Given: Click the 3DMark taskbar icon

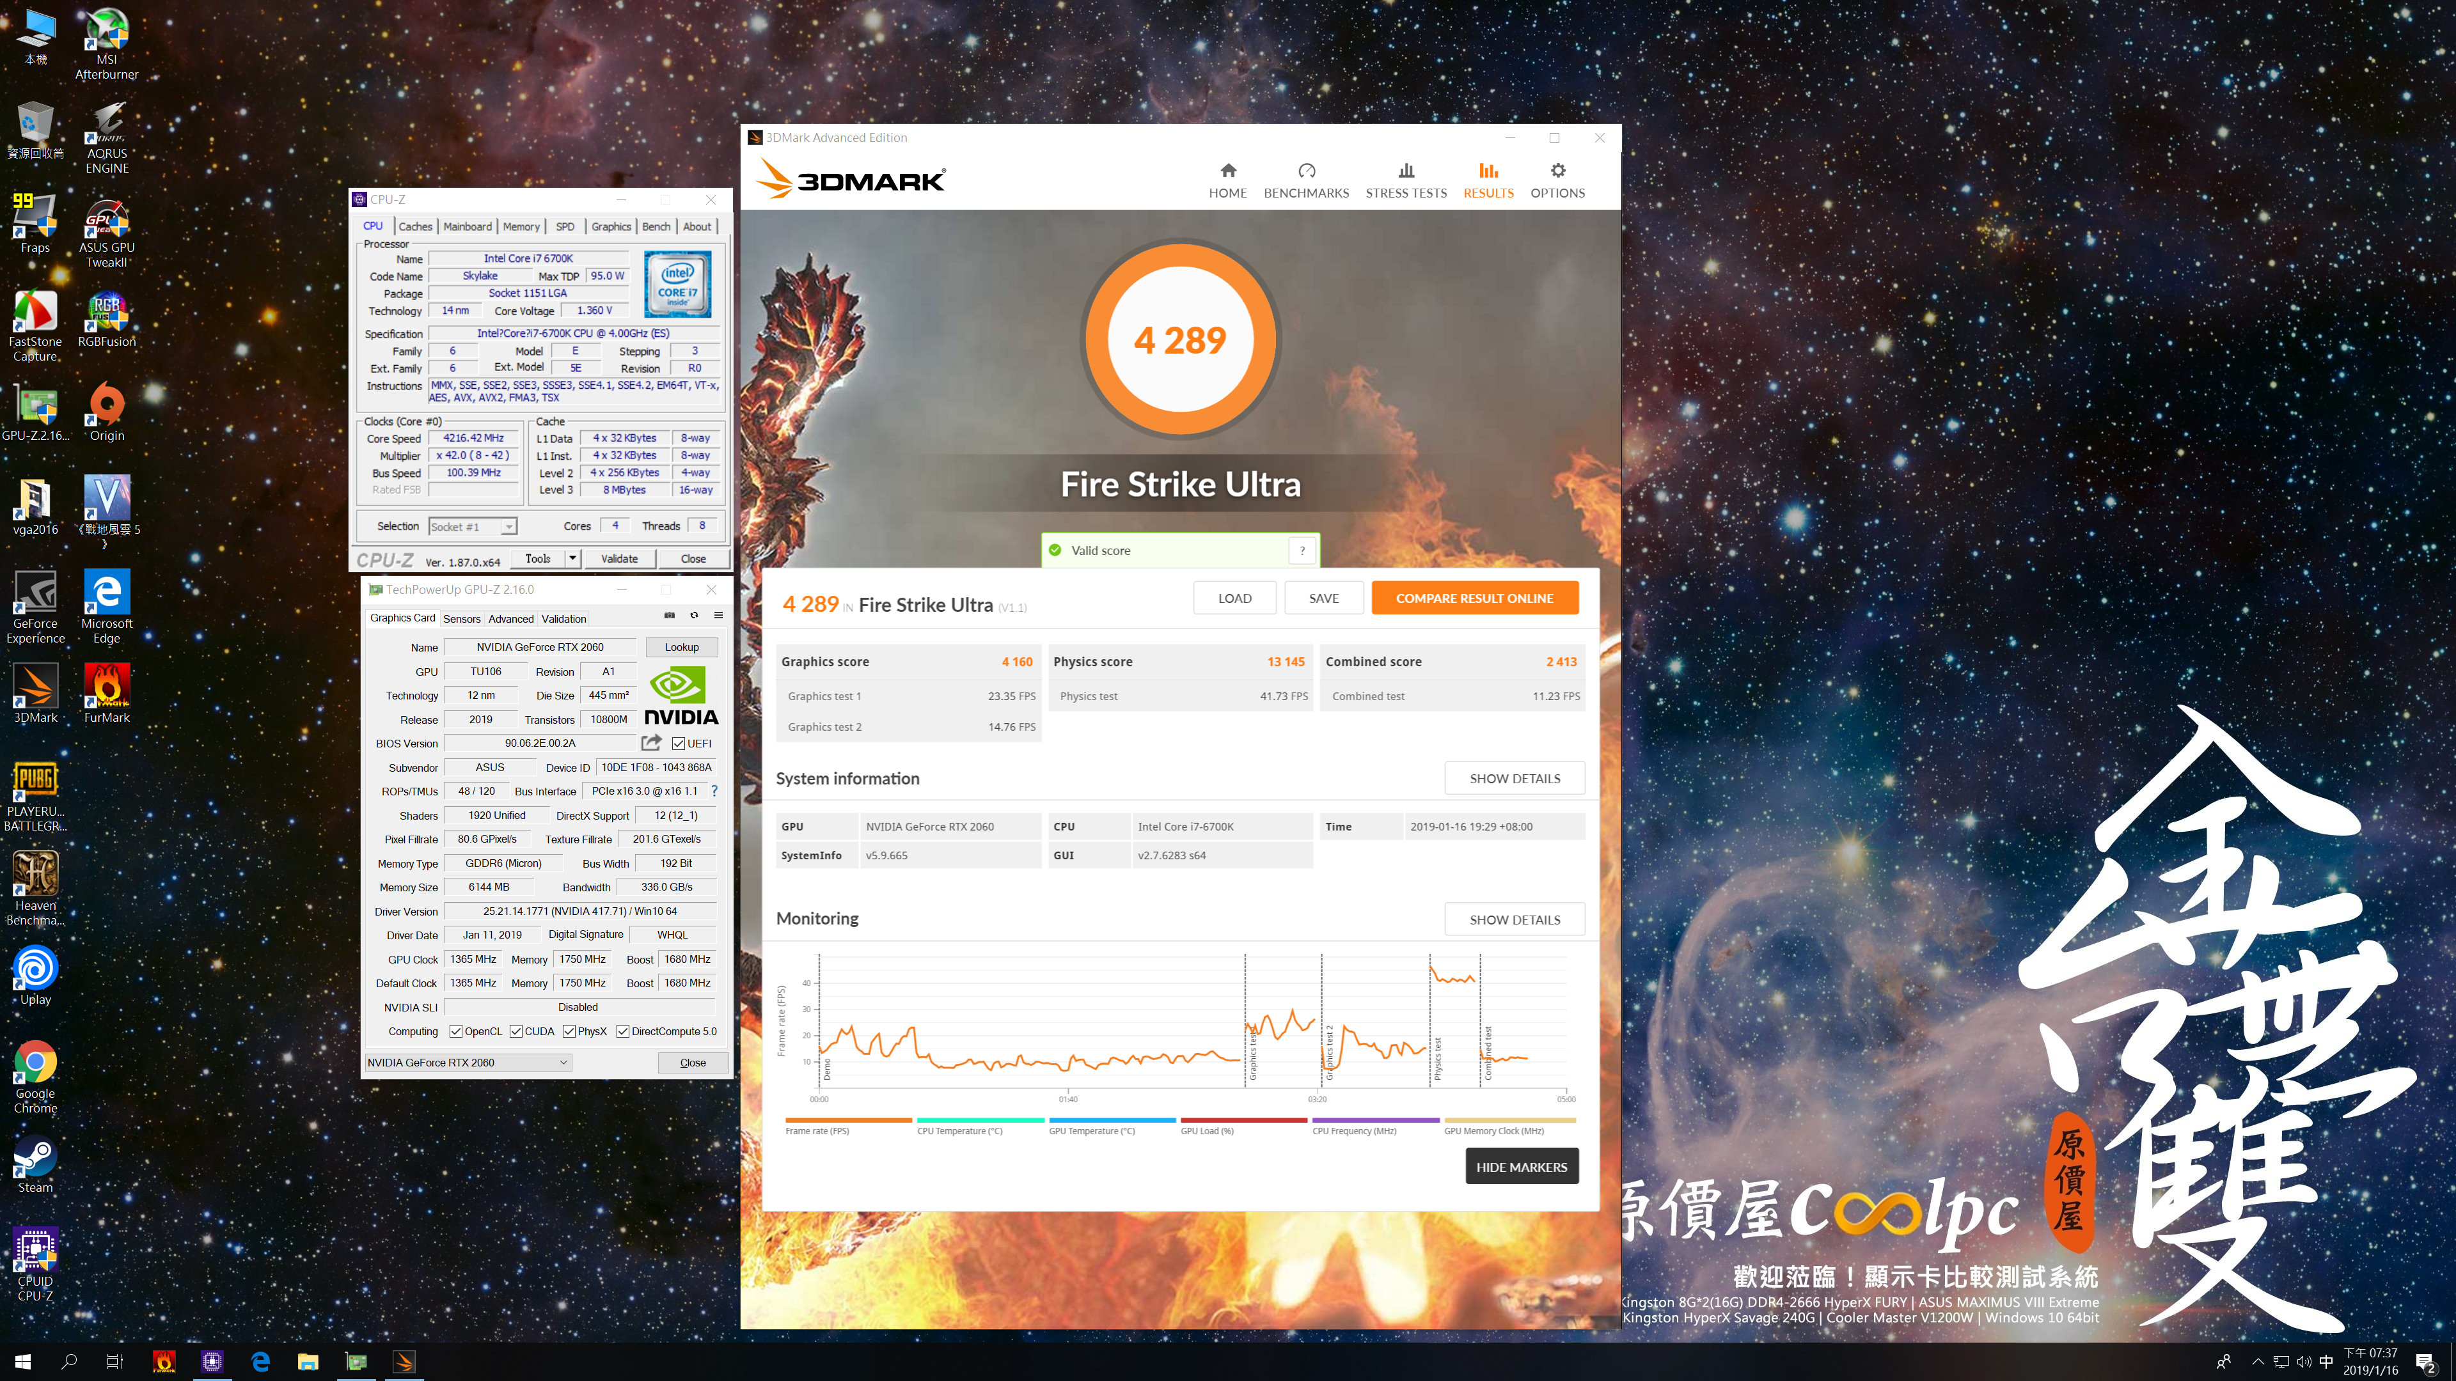Looking at the screenshot, I should point(404,1361).
